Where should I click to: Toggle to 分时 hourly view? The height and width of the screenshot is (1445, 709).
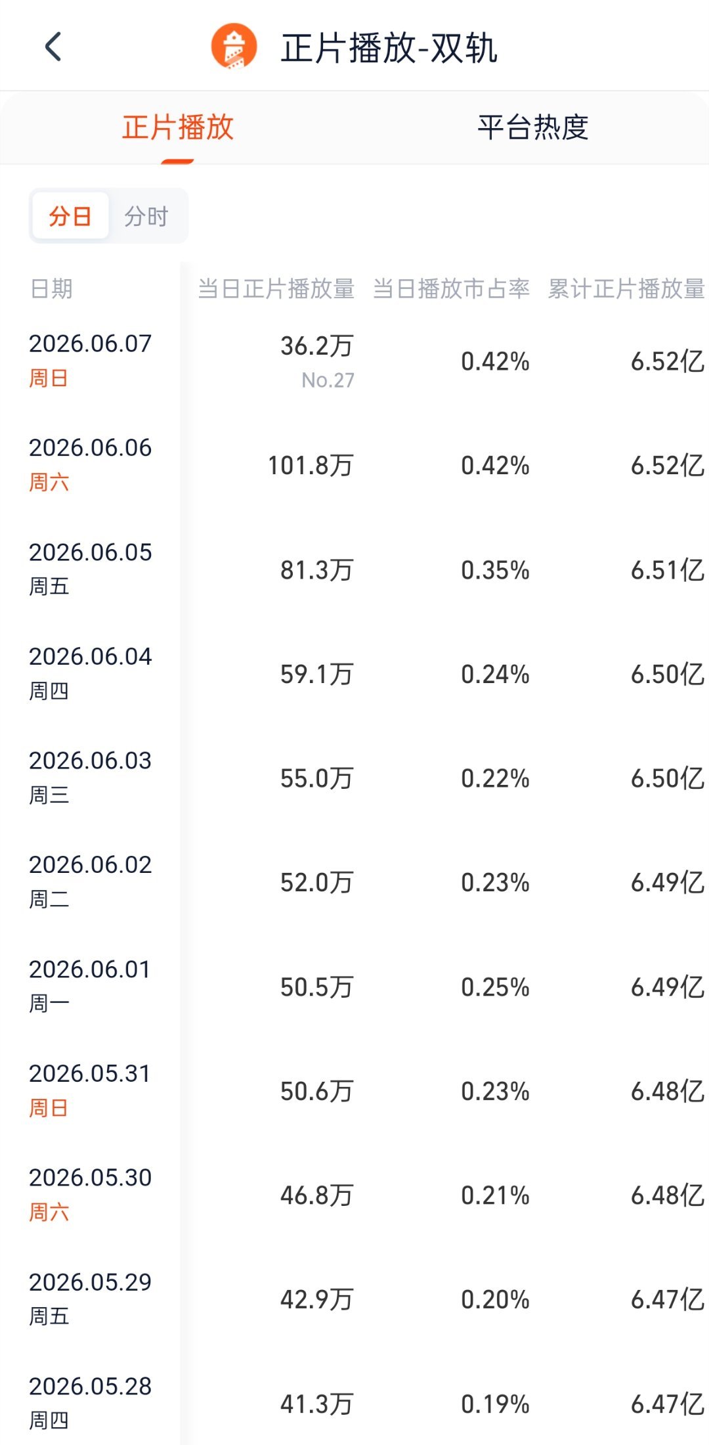[146, 216]
